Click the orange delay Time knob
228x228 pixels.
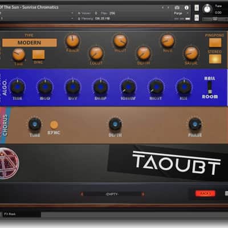pos(19,55)
